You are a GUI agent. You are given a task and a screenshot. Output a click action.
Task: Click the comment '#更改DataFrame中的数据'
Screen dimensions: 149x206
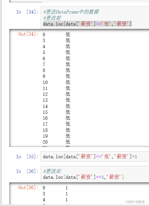point(71,12)
